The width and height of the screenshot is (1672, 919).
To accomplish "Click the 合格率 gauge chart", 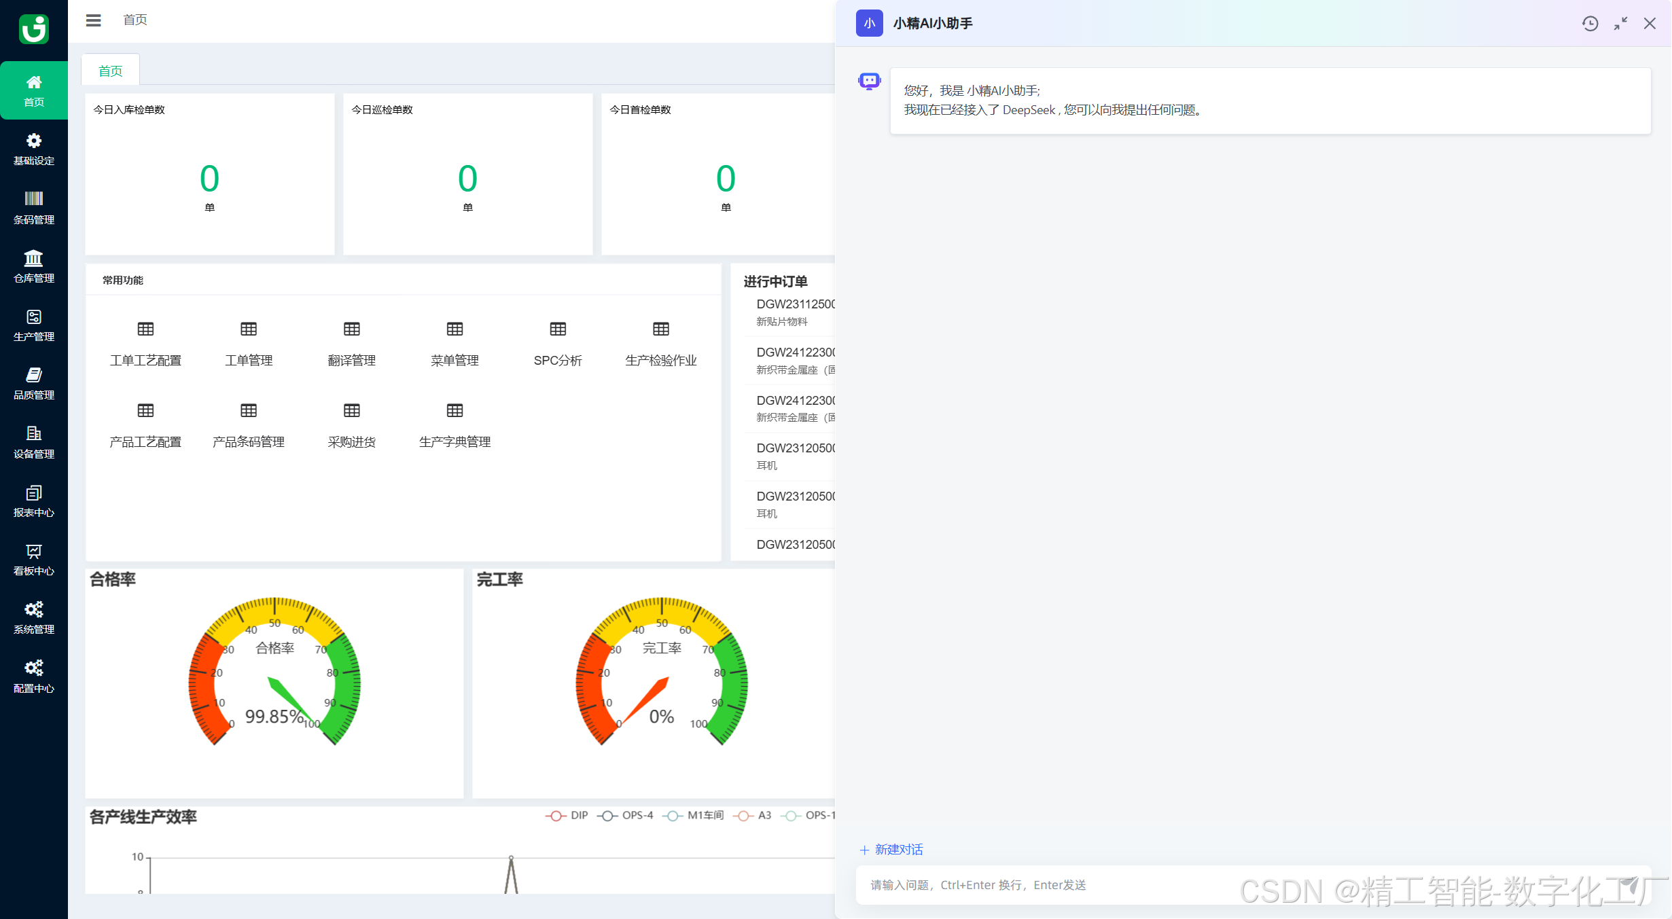I will [x=274, y=672].
